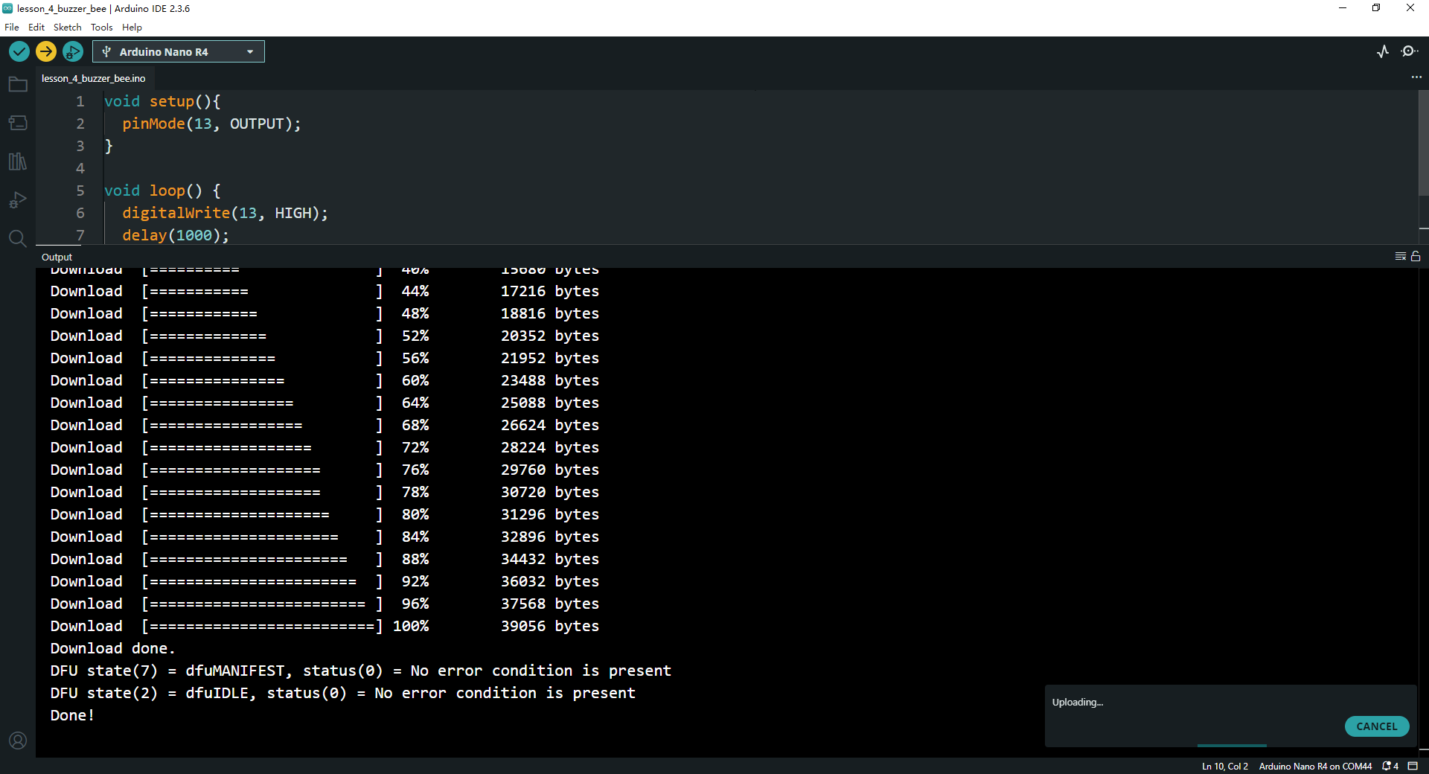The width and height of the screenshot is (1429, 774).
Task: Open the notifications bell in status bar
Action: (x=1390, y=766)
